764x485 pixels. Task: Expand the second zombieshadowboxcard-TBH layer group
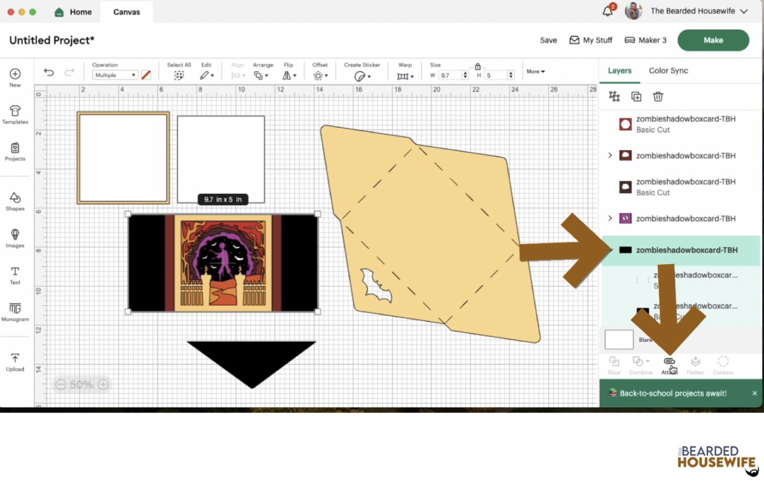610,156
